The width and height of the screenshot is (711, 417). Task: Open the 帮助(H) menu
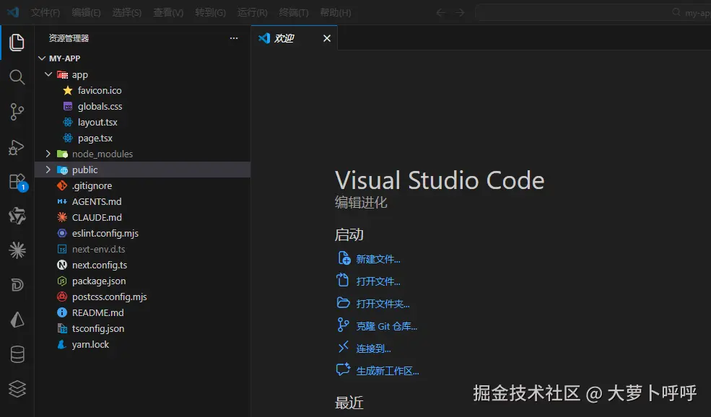pyautogui.click(x=335, y=13)
